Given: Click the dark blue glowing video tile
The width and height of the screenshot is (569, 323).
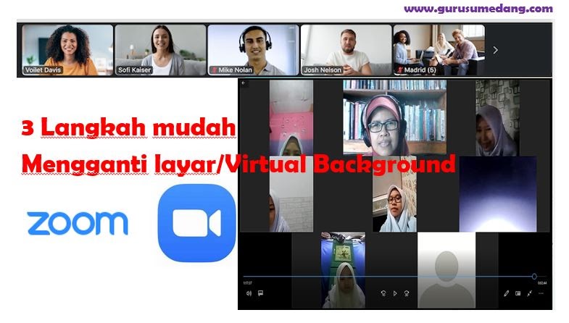Looking at the screenshot, I should coord(498,194).
